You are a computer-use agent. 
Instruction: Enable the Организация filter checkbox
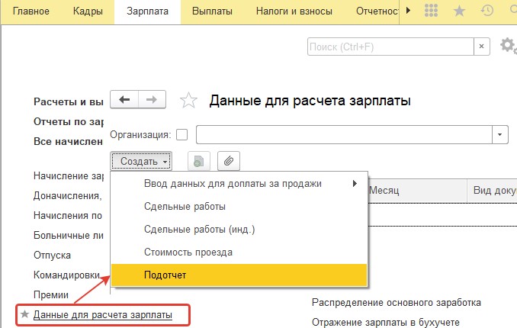[x=182, y=134]
